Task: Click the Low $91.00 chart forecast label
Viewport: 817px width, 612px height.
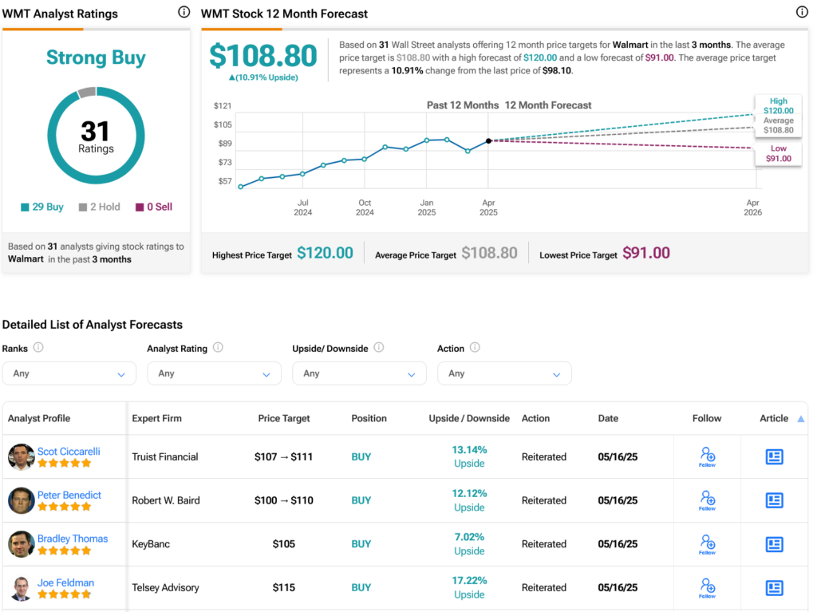Action: tap(779, 153)
